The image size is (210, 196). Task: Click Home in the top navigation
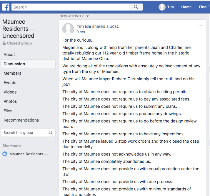[186, 7]
